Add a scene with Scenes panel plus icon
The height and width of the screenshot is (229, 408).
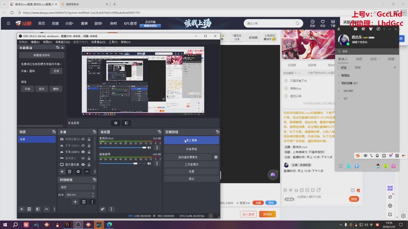click(21, 209)
